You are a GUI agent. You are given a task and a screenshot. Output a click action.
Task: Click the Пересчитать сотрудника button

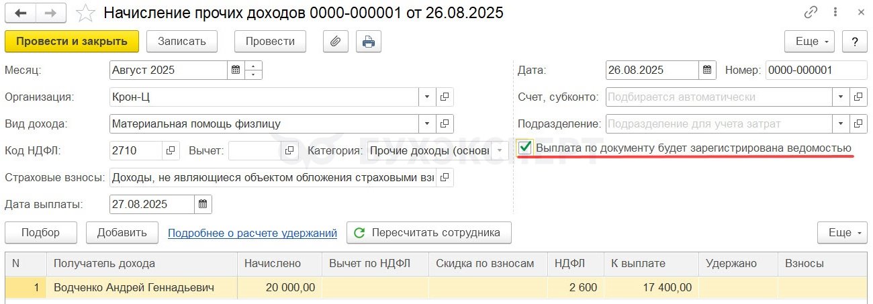(428, 232)
